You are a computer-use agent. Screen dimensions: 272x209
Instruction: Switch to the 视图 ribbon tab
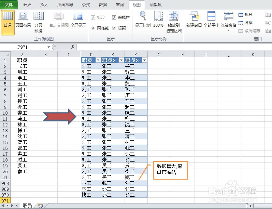pos(136,5)
